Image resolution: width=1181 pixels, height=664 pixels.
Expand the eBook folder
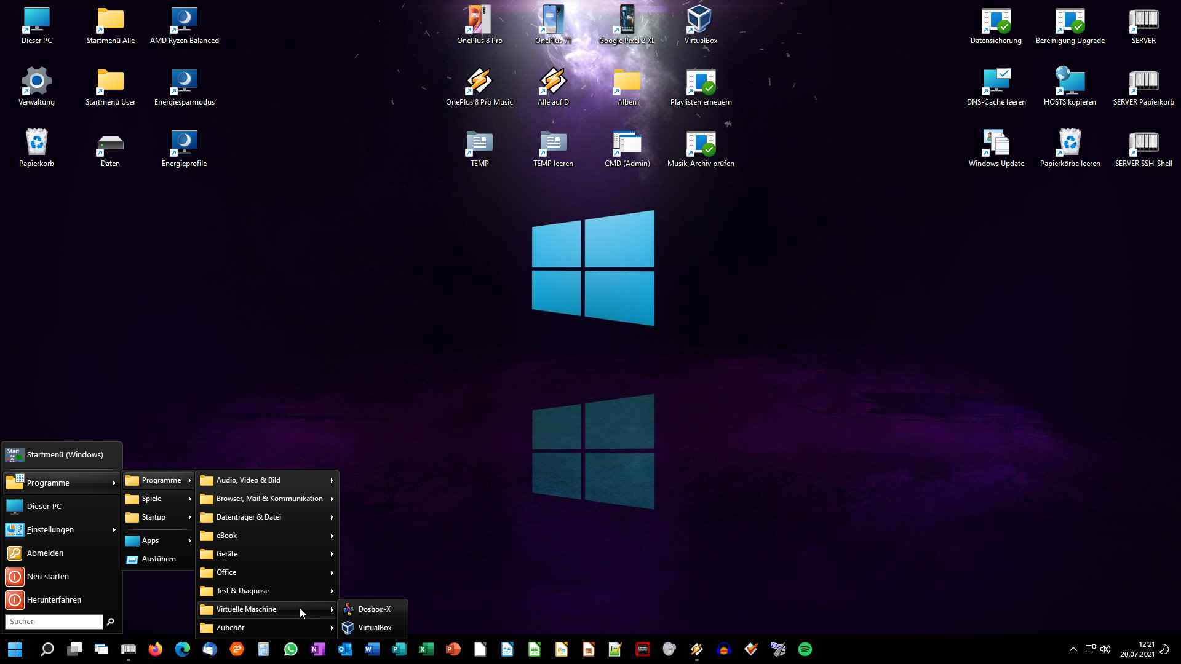click(x=267, y=536)
